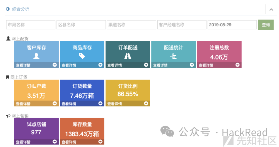
Task: Click the 网上配货 section label
Action: 20,38
